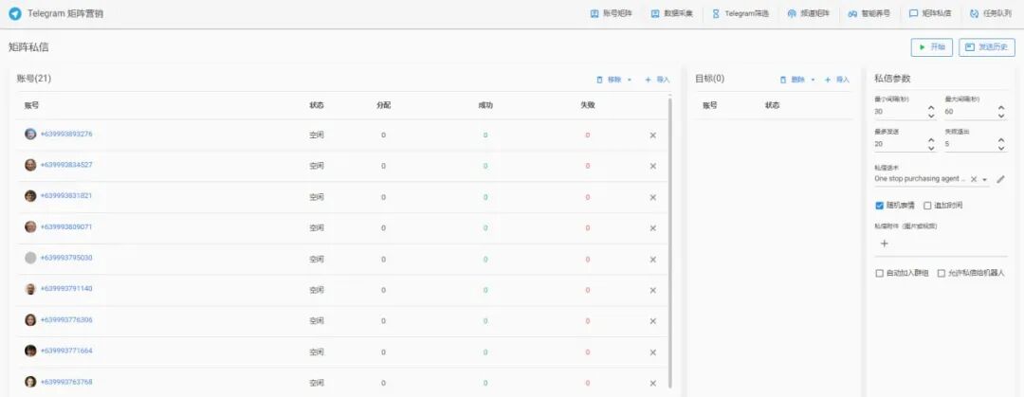Open 发送历史 send history
1024x397 pixels.
click(987, 47)
